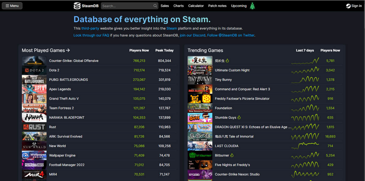Open the Upcoming menu item
This screenshot has height=181, width=365.
tap(239, 6)
